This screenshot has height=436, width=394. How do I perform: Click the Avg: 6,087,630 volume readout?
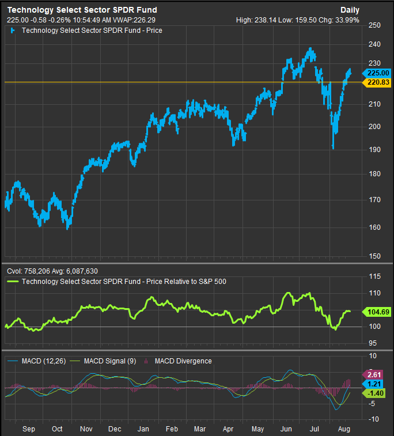pyautogui.click(x=75, y=271)
